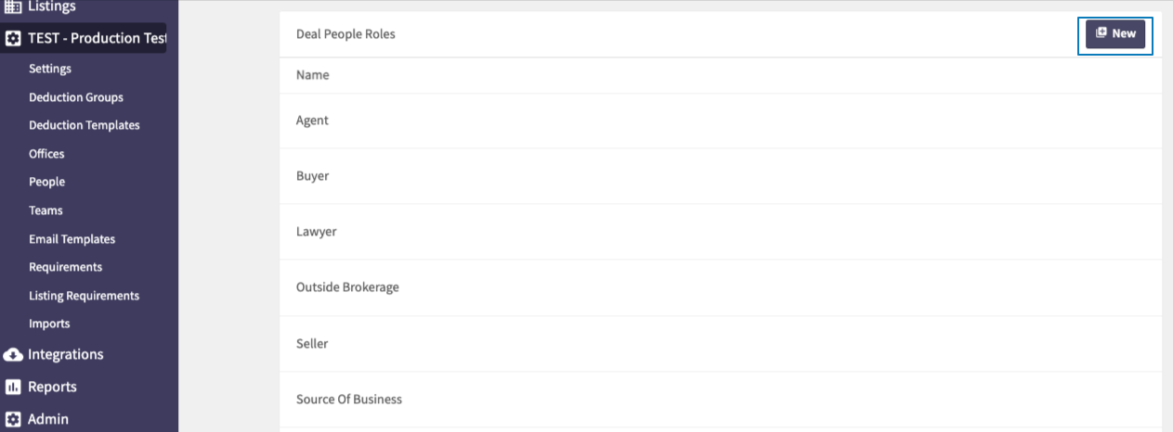Select Listing Requirements menu item
1173x432 pixels.
coord(85,296)
